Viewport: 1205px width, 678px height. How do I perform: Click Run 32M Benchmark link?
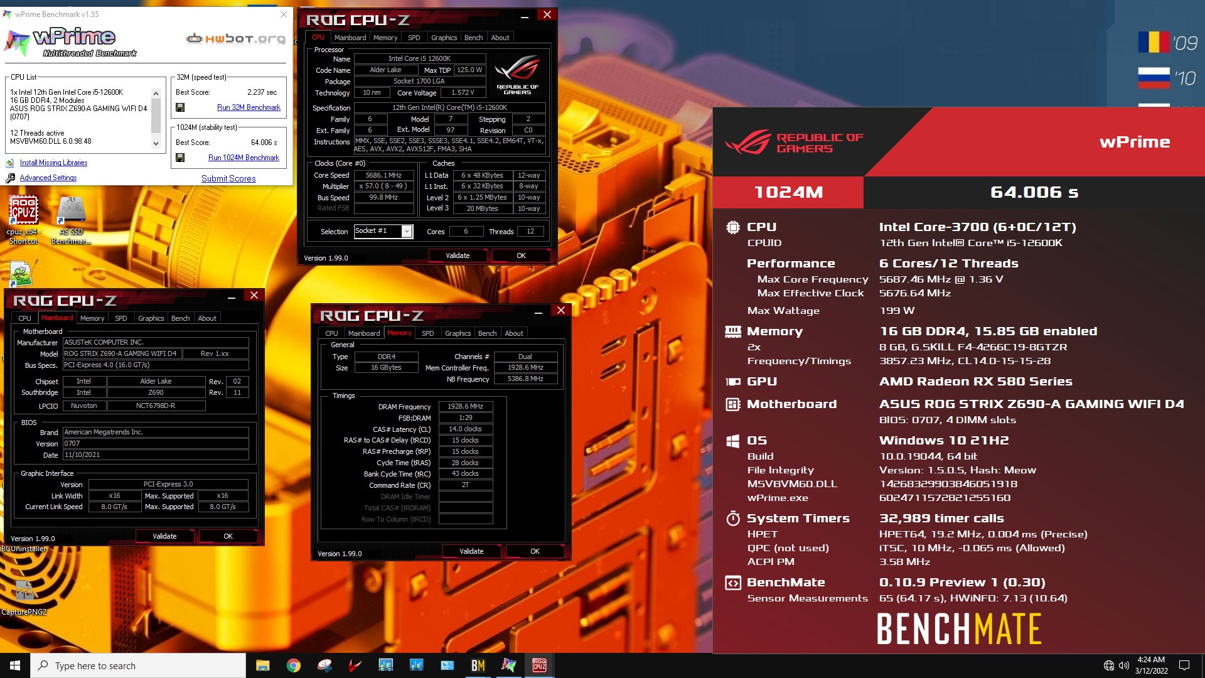coord(249,107)
